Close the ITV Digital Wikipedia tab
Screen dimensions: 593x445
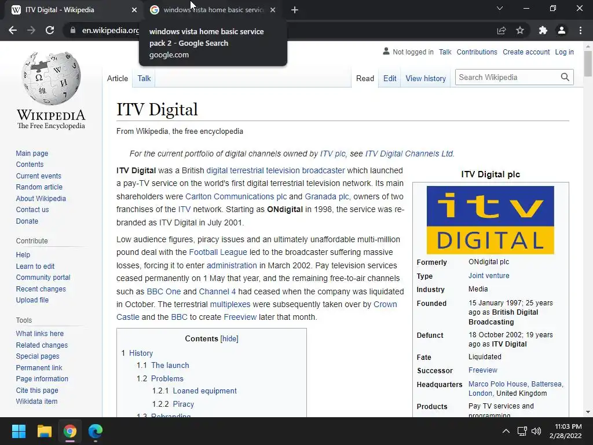click(x=134, y=10)
